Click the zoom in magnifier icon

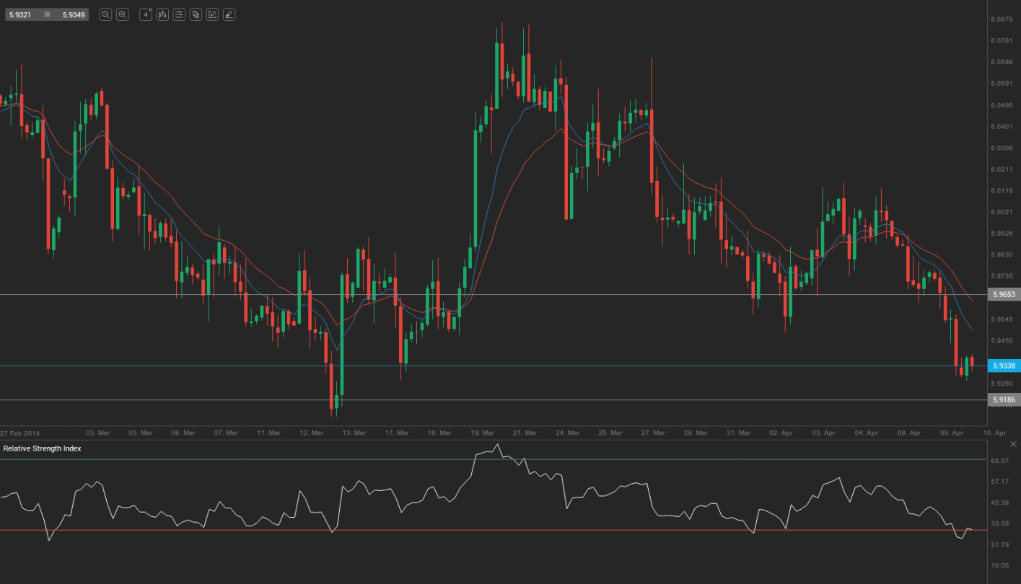tap(123, 14)
